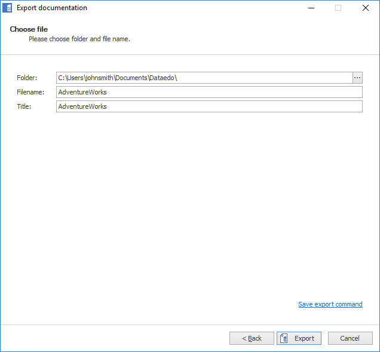The width and height of the screenshot is (380, 352).
Task: Go back using the Back button
Action: (x=252, y=338)
